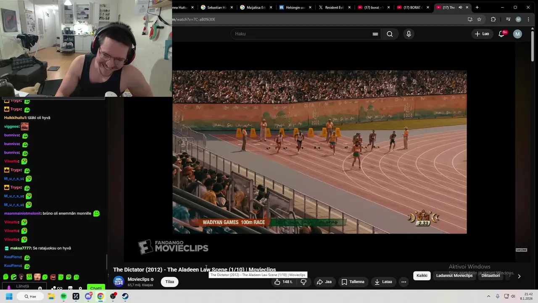The image size is (538, 303).
Task: Expand the system tray hidden icons chevron
Action: coord(488,296)
